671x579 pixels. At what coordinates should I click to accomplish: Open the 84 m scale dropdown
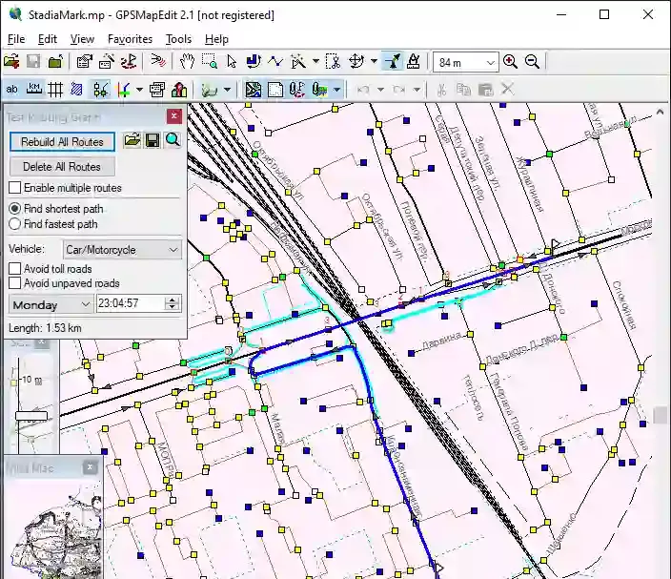coord(465,63)
